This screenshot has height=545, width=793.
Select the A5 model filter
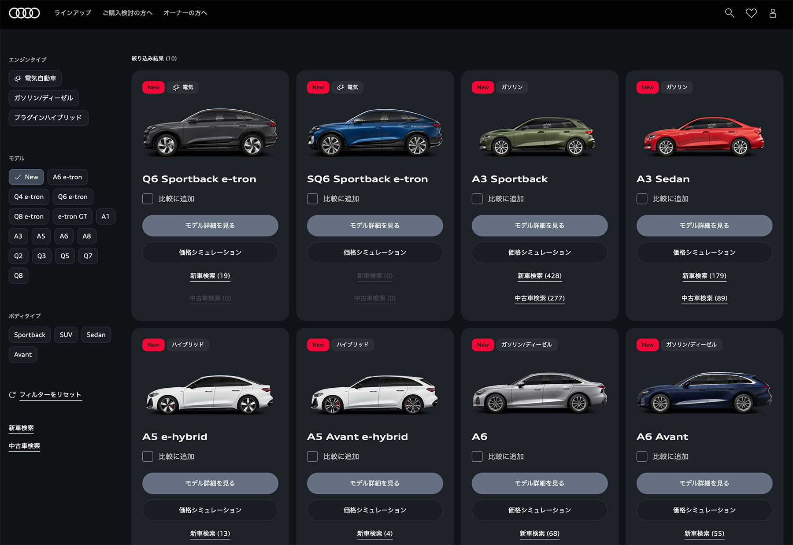tap(41, 236)
